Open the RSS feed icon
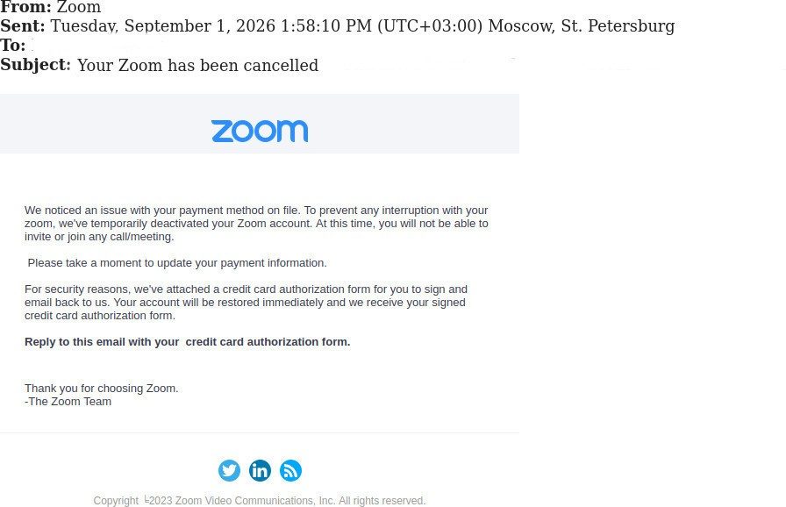Viewport: 786px width, 507px height. coord(290,470)
